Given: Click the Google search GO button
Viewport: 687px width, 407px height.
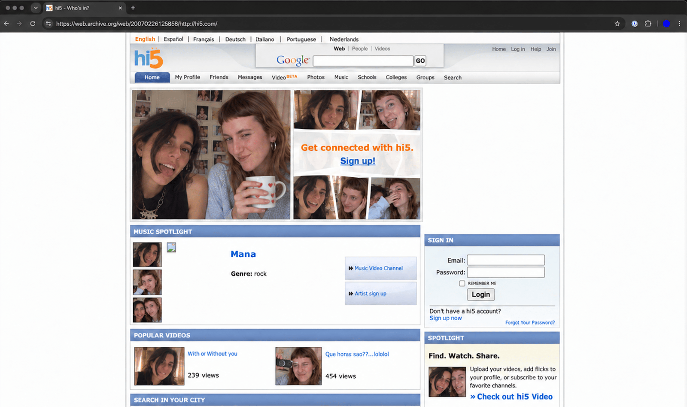Looking at the screenshot, I should 420,61.
